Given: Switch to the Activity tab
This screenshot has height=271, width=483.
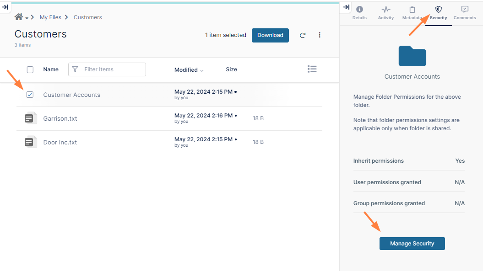Looking at the screenshot, I should [x=386, y=13].
